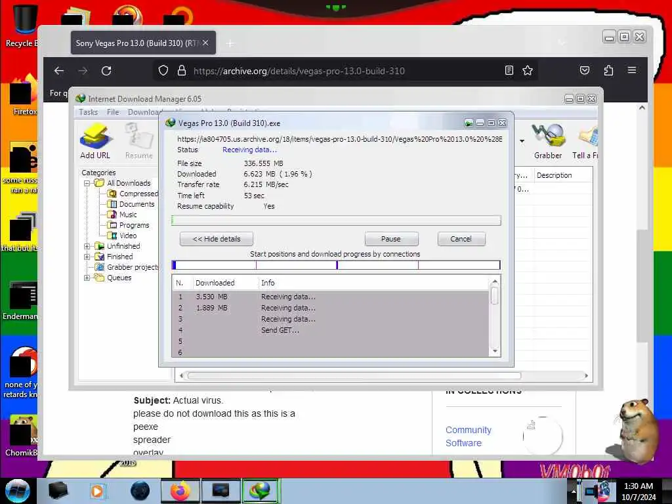This screenshot has height=504, width=672.
Task: Click the Downloaded column header
Action: pyautogui.click(x=225, y=283)
